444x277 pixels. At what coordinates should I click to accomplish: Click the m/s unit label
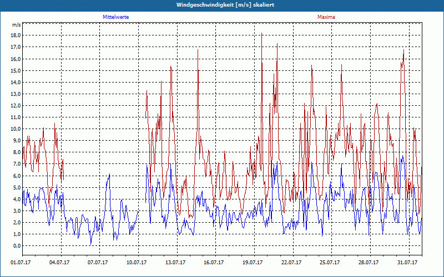(x=17, y=25)
